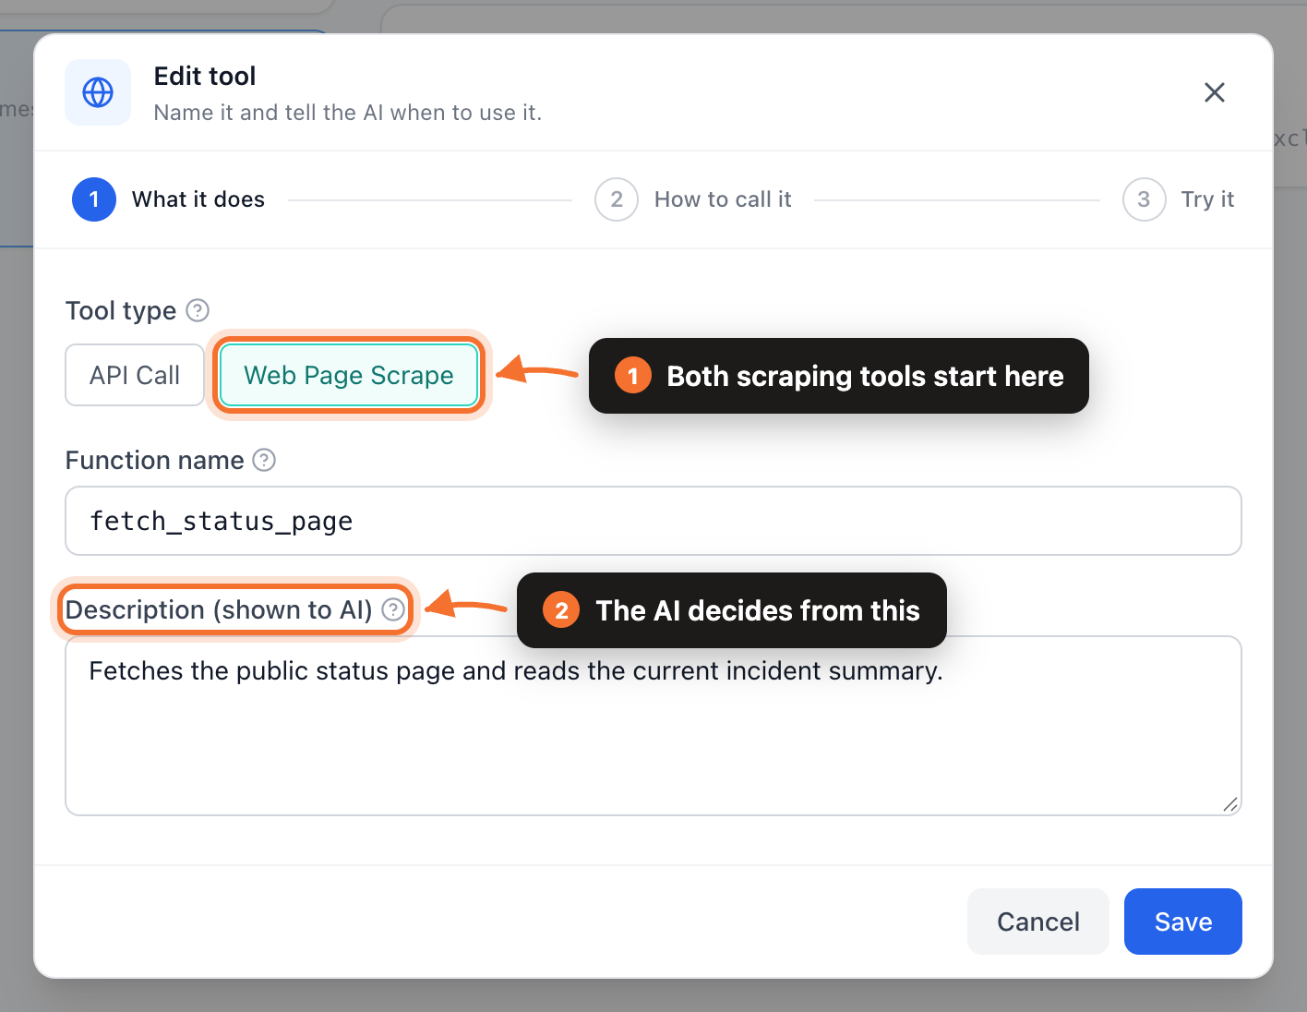Close the Edit tool dialog
This screenshot has height=1012, width=1307.
pyautogui.click(x=1215, y=92)
